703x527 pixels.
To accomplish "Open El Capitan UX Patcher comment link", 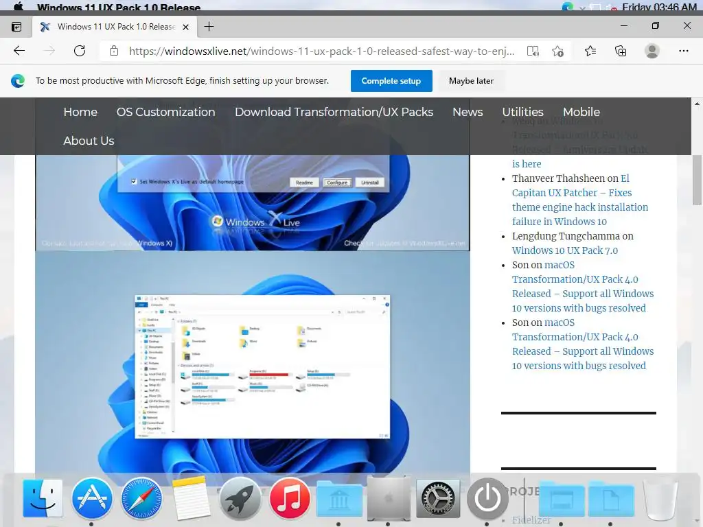I will [580, 200].
